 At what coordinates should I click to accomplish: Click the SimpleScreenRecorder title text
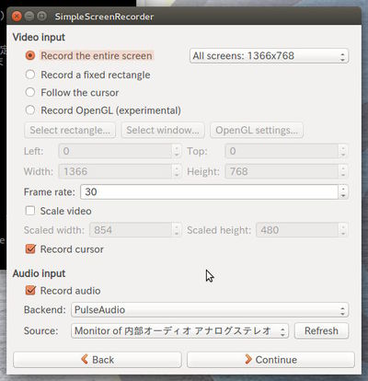tap(104, 17)
